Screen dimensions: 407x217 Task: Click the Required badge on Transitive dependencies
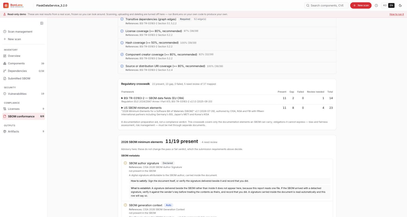coord(185,19)
